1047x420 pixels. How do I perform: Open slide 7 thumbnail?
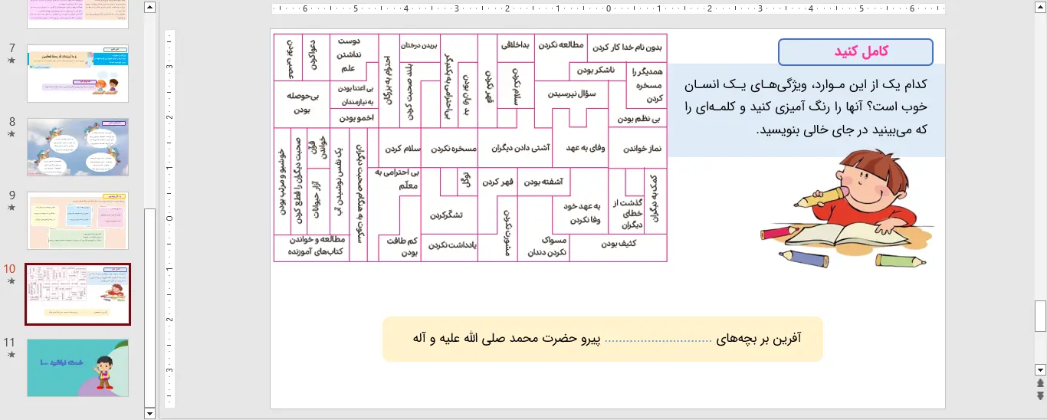[x=77, y=73]
